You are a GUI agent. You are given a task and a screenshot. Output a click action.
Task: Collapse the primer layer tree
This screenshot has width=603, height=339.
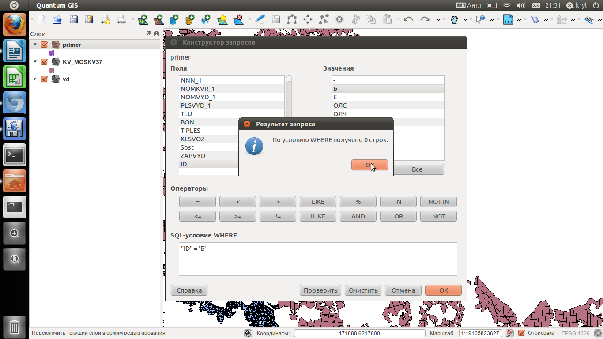coord(35,44)
